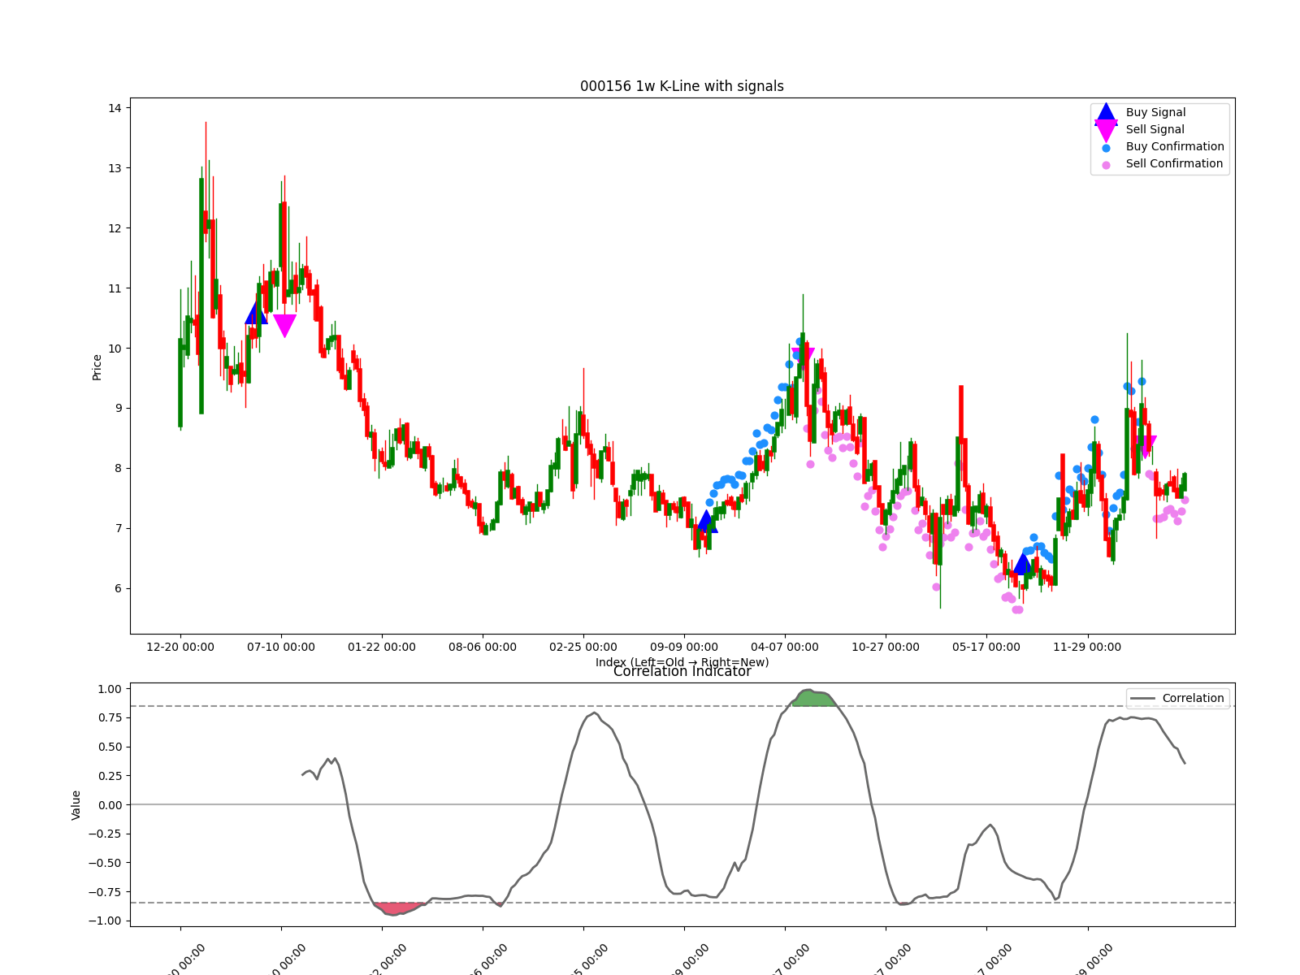
Task: Click the '11-29 00:00' date tick label
Action: click(1087, 648)
